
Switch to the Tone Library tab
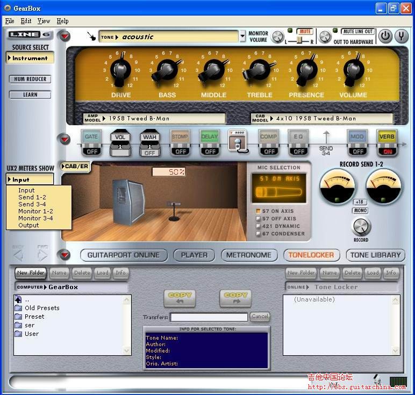[375, 255]
